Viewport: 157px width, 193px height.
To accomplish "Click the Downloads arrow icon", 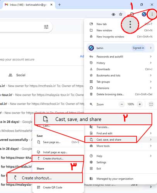I will point(91,69).
